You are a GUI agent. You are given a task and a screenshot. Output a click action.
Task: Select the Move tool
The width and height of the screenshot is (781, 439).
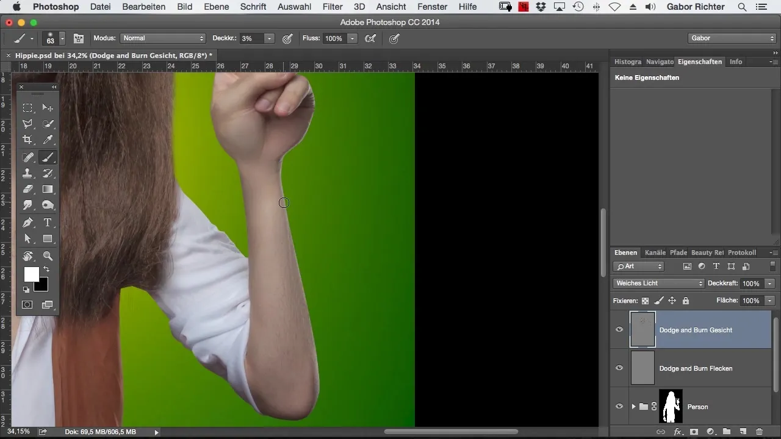[x=48, y=108]
